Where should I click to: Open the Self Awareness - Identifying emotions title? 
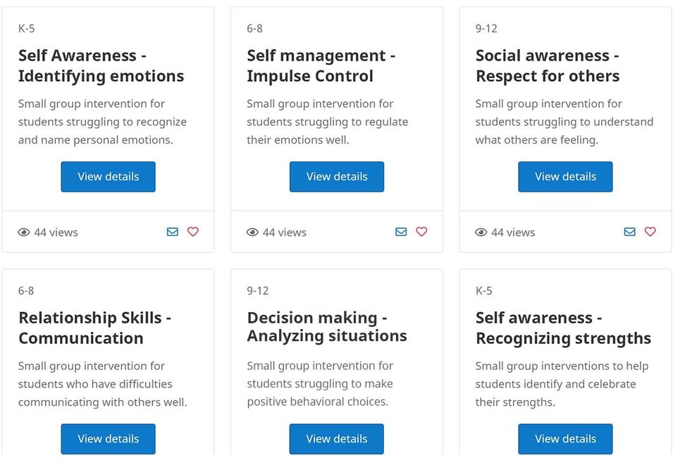pos(101,66)
